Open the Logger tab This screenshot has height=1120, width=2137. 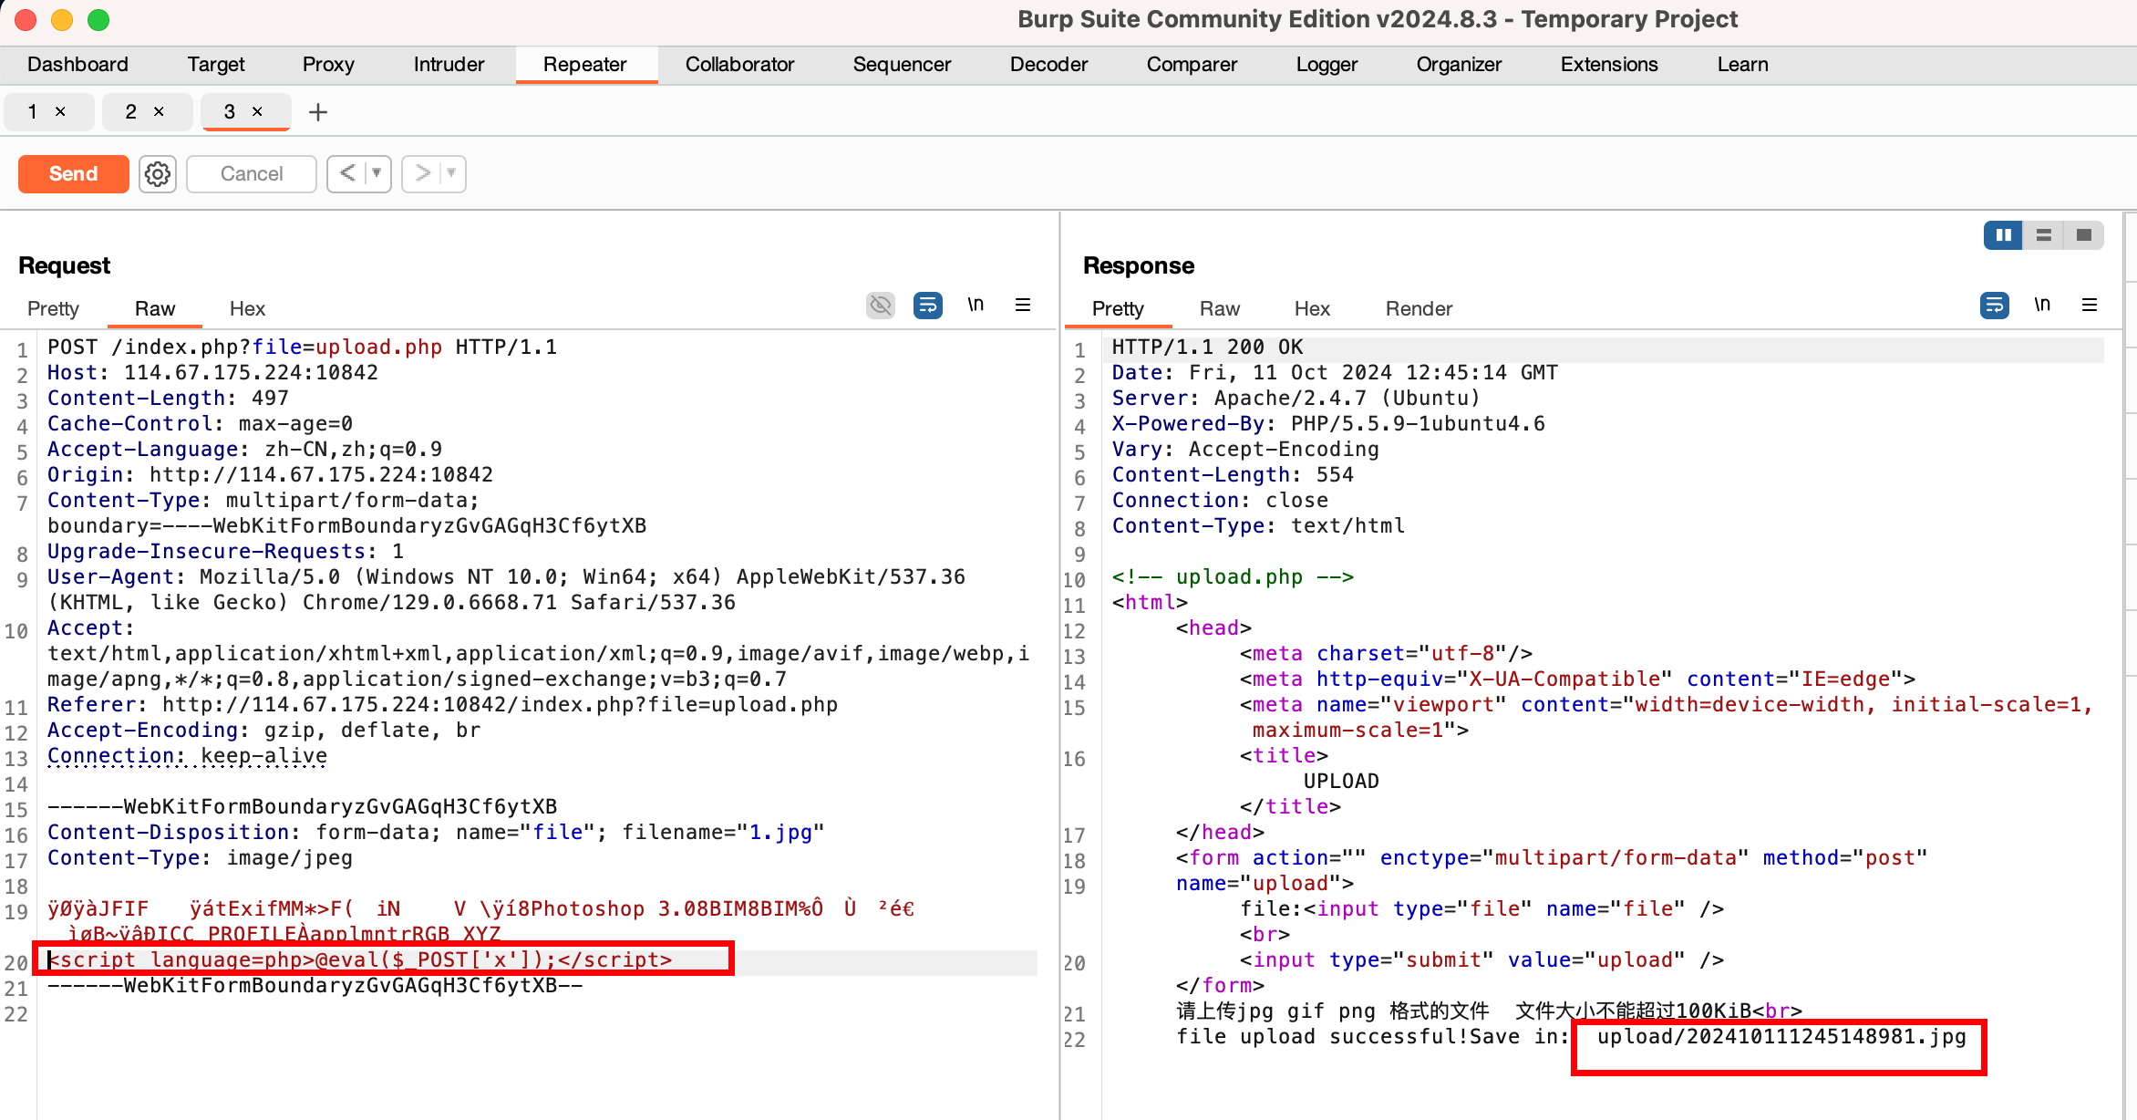click(1327, 64)
